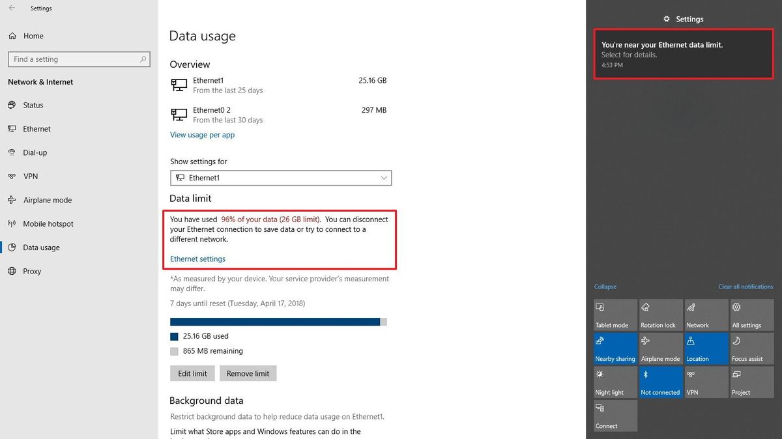Click the Focus assist tile
Image resolution: width=782 pixels, height=439 pixels.
(751, 348)
